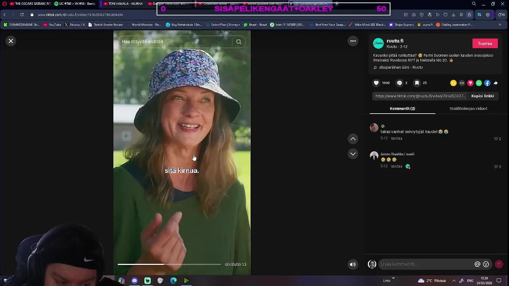Open the emoji picker in comment box
509x286 pixels.
[486, 264]
